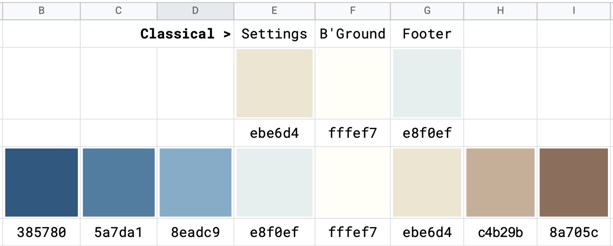Select the brown 8a705c swatch cell
Screen dimensions: 613x246
tap(574, 182)
